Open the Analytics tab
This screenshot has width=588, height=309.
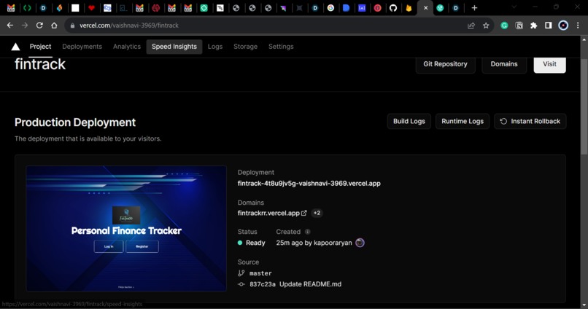click(x=127, y=47)
